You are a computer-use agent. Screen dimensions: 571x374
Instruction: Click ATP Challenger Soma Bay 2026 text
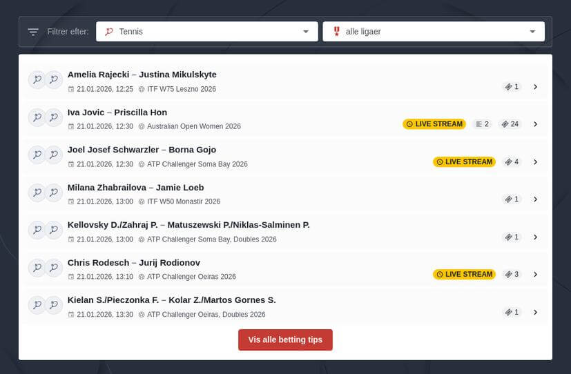197,164
